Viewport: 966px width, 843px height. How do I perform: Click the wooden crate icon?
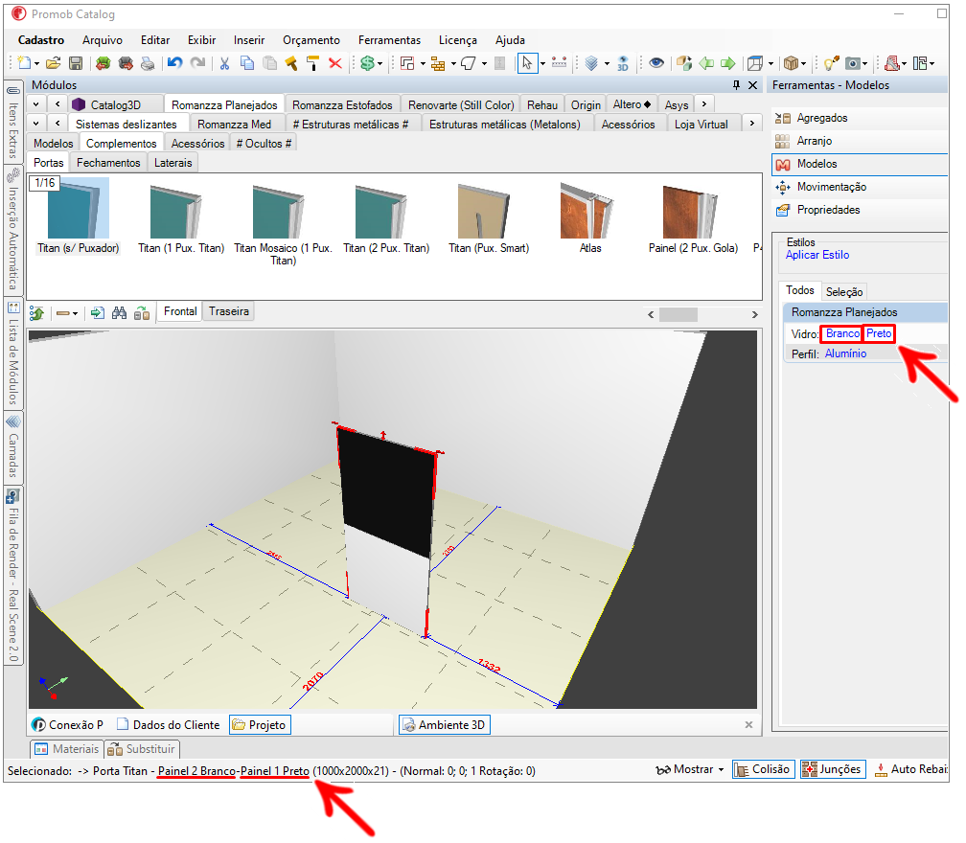pyautogui.click(x=791, y=63)
